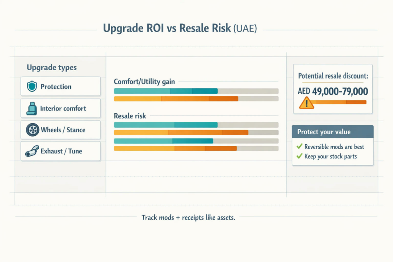Image resolution: width=393 pixels, height=262 pixels.
Task: Choose the Wheels / Stance upgrade option
Action: 61,130
